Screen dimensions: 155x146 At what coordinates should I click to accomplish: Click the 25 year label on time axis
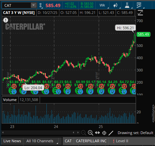pyautogui.click(x=101, y=127)
